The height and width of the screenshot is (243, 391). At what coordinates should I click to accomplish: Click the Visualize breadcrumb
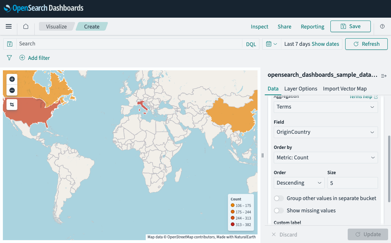[x=56, y=26]
